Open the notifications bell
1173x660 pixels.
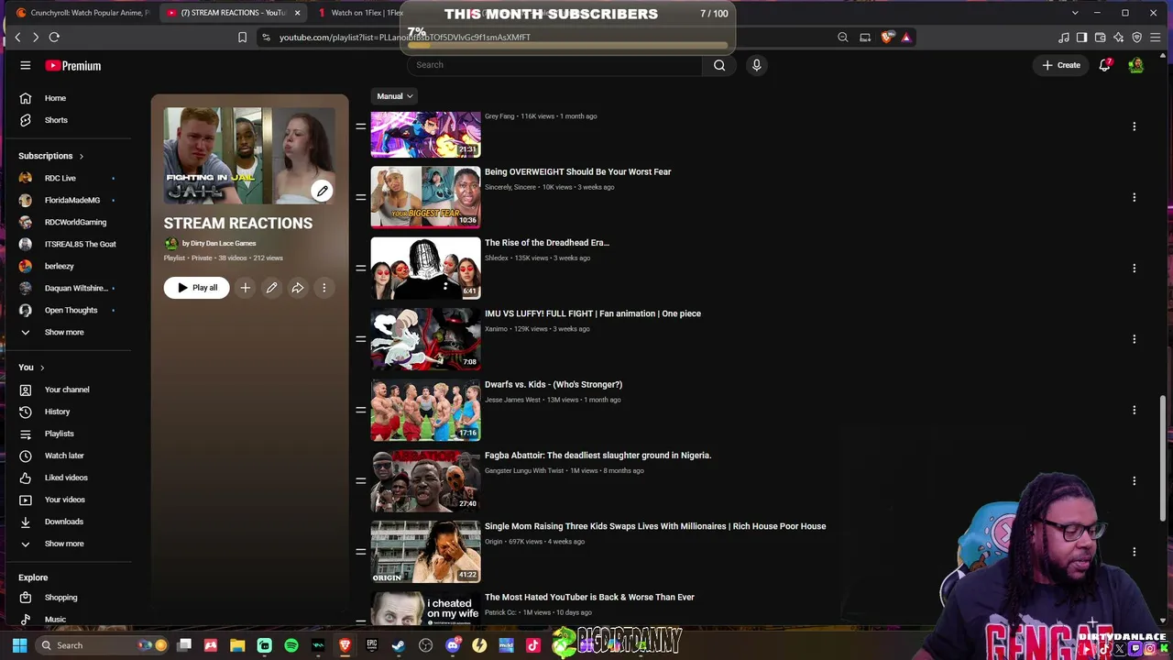[x=1105, y=65]
